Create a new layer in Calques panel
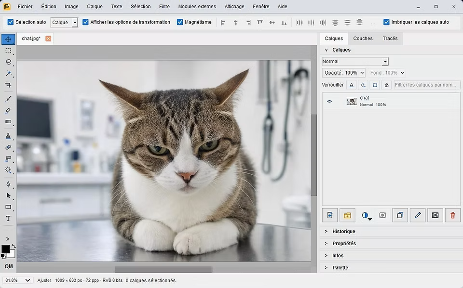This screenshot has height=288, width=463. pyautogui.click(x=330, y=215)
